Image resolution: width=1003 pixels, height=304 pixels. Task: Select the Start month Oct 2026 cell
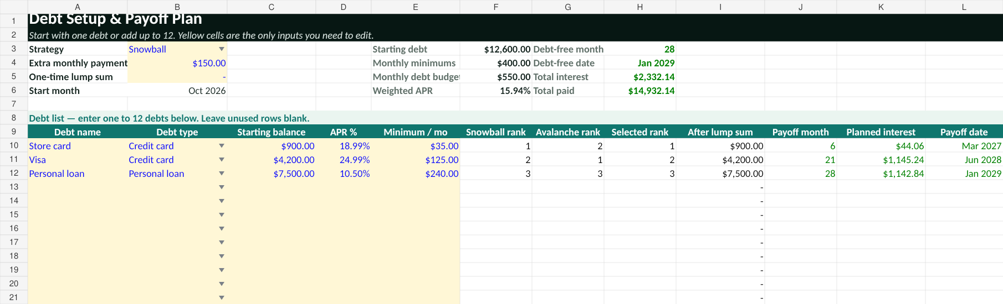pyautogui.click(x=177, y=91)
